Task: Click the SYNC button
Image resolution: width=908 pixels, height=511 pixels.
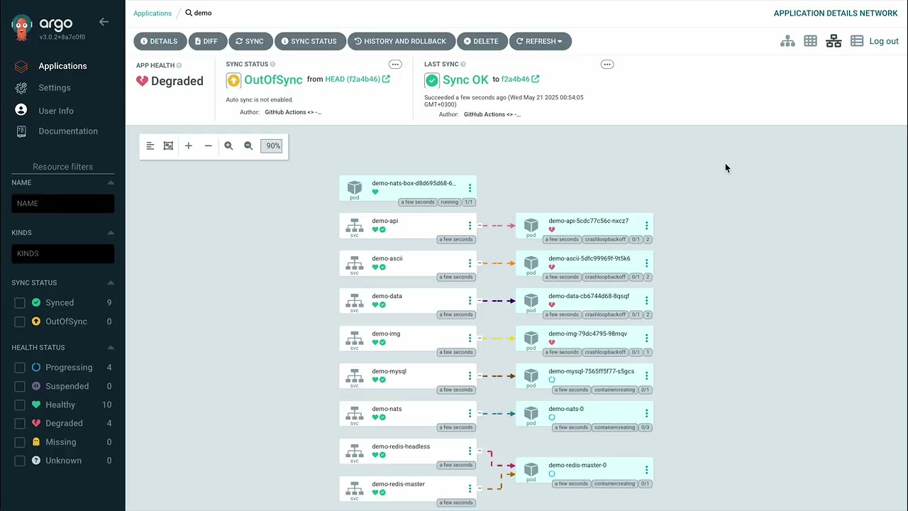Action: pos(250,41)
